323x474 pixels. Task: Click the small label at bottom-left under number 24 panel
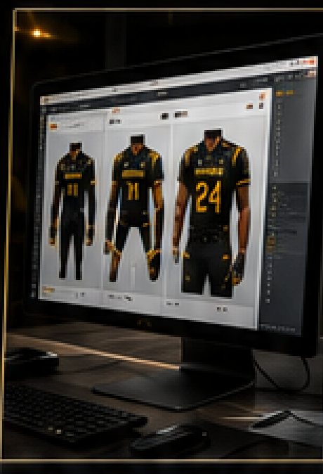coord(173,304)
